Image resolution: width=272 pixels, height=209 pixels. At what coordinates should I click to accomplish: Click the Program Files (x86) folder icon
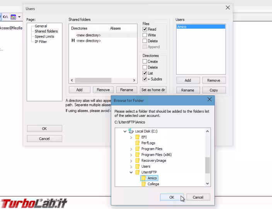click(x=137, y=155)
